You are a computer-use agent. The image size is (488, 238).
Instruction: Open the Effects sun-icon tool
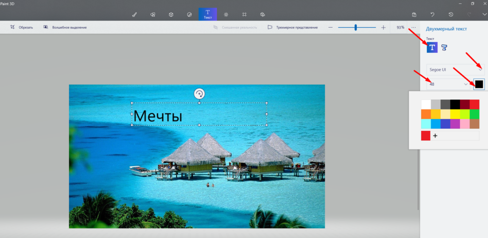pyautogui.click(x=226, y=14)
